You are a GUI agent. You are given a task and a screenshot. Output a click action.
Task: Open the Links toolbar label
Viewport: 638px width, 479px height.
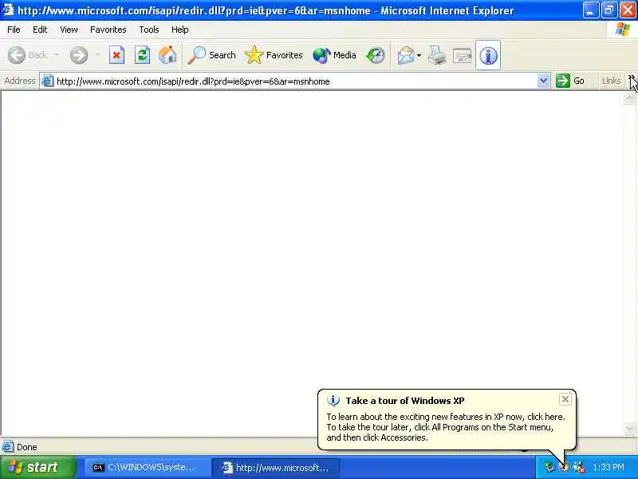[611, 81]
